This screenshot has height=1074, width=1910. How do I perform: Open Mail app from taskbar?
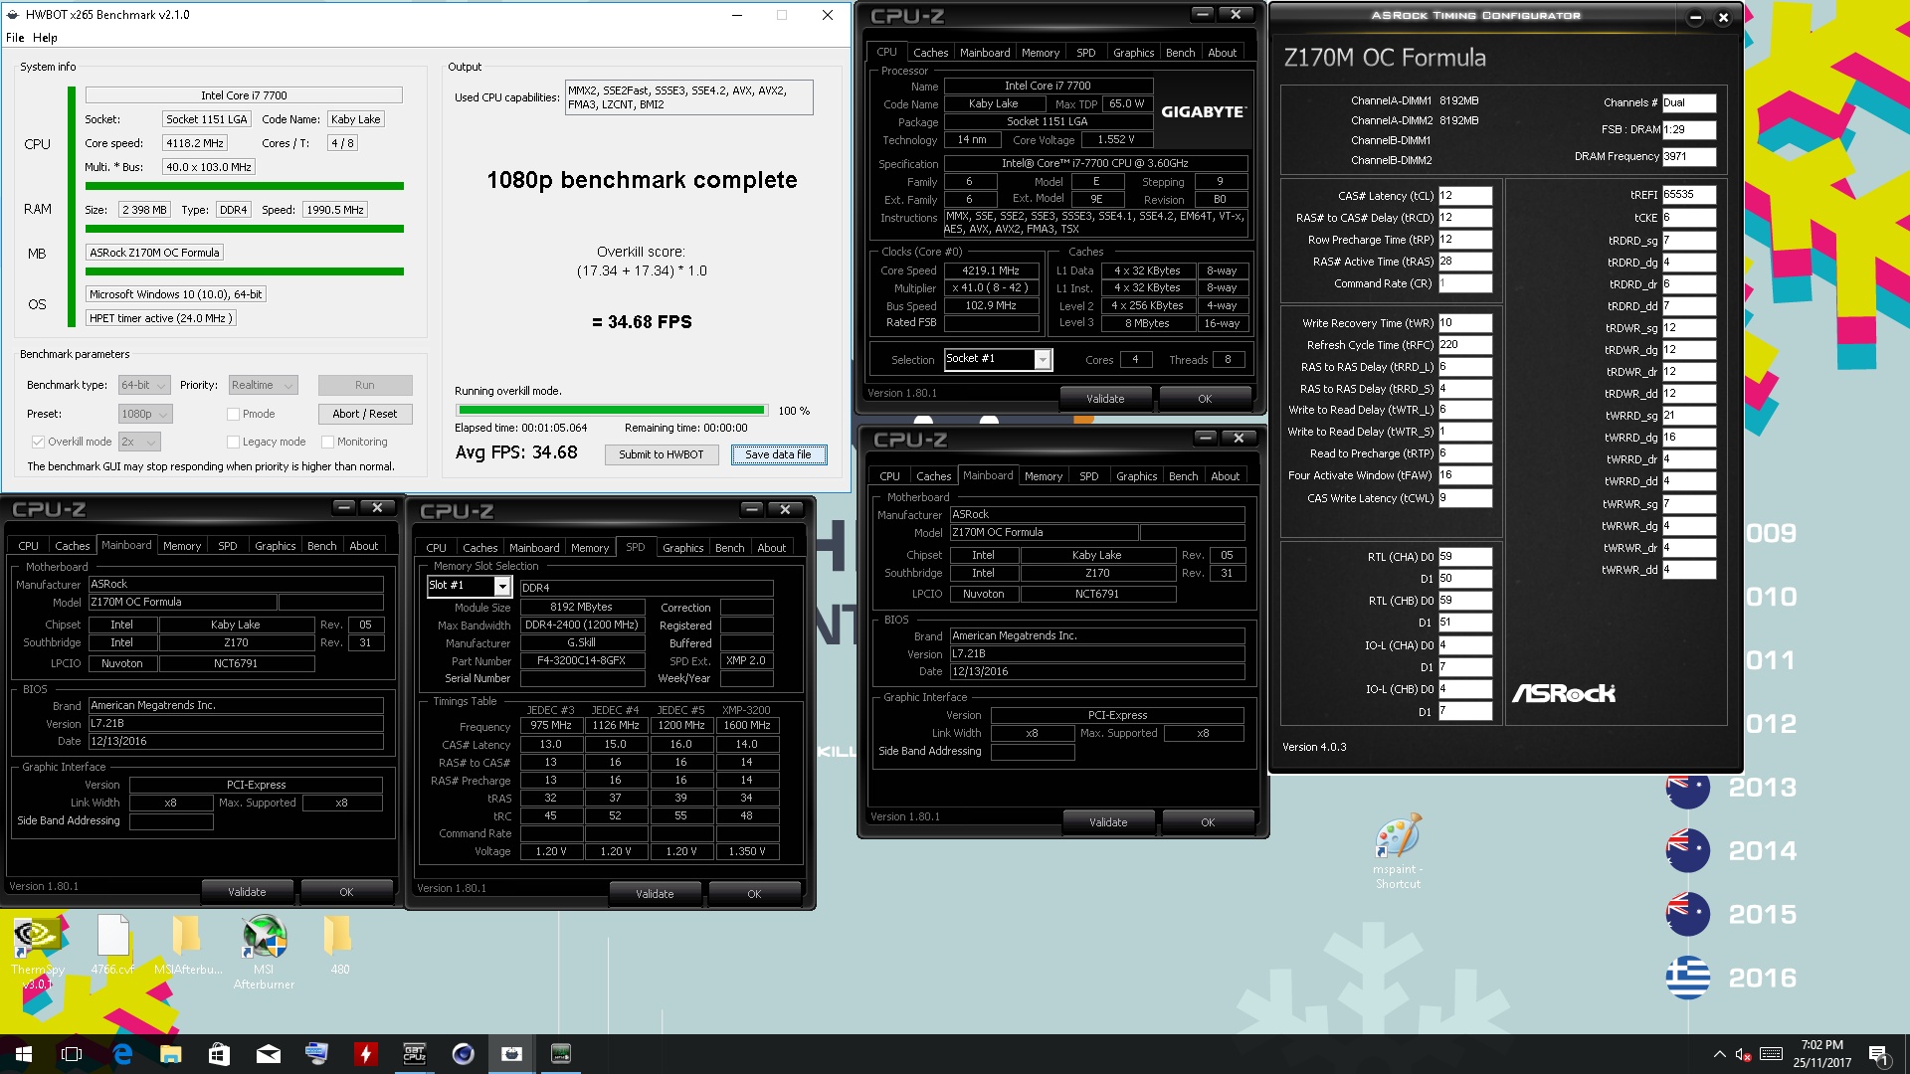268,1054
